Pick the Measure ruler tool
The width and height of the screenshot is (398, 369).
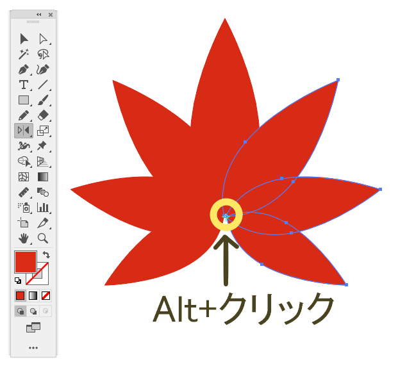(24, 192)
